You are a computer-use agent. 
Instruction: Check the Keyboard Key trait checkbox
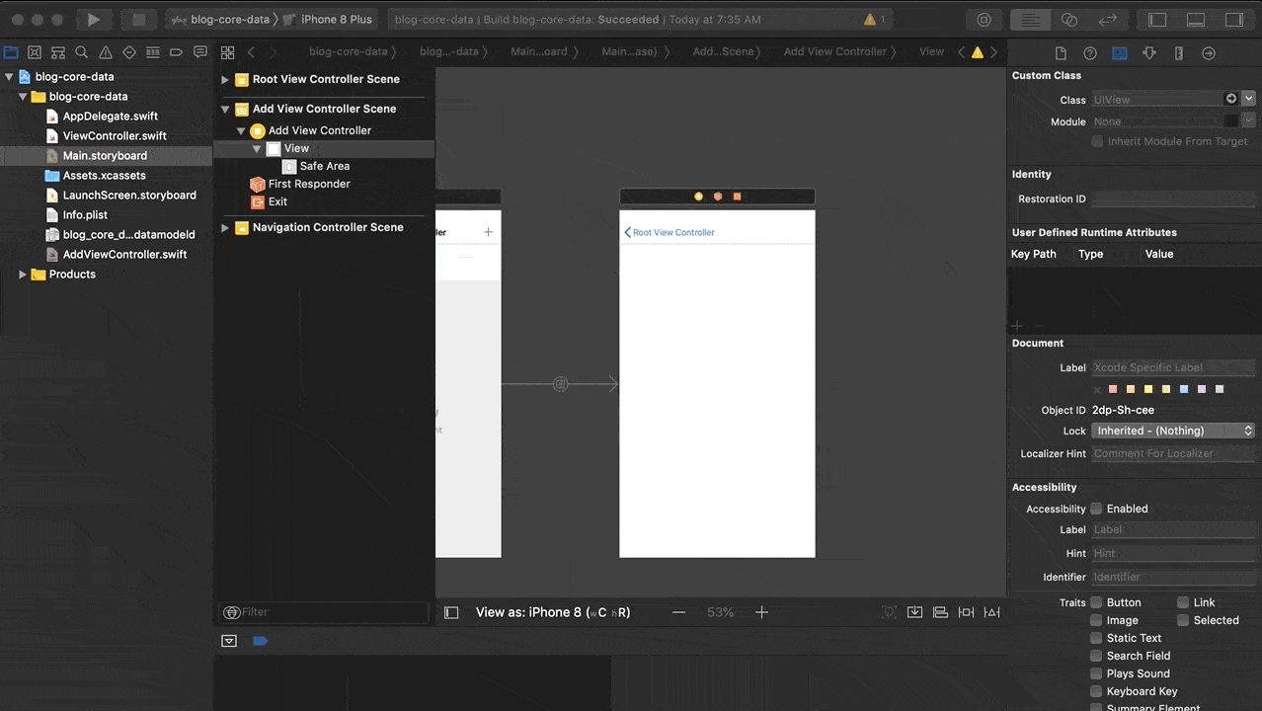pyautogui.click(x=1096, y=691)
